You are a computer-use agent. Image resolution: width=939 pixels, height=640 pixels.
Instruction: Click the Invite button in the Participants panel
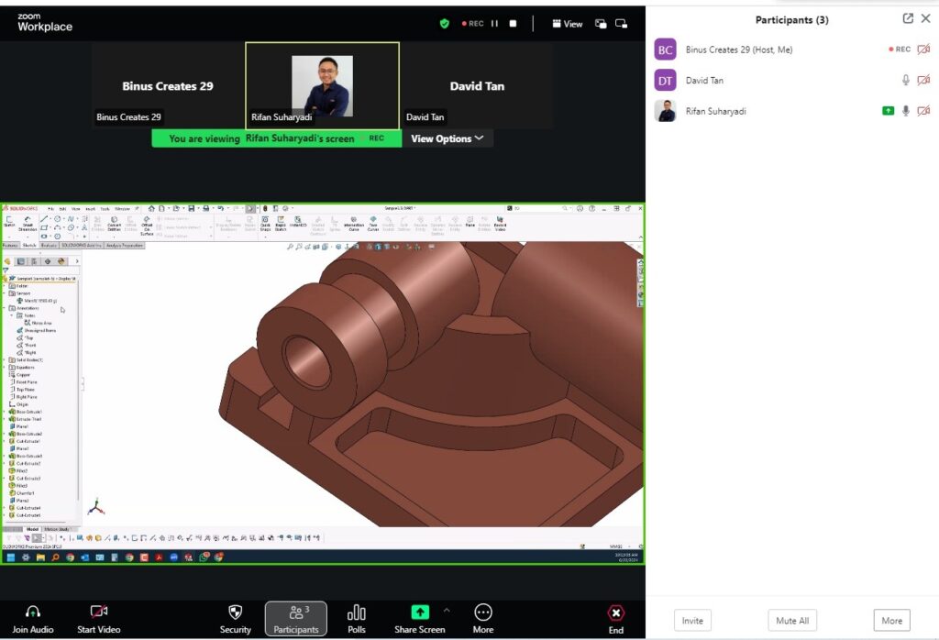[691, 621]
